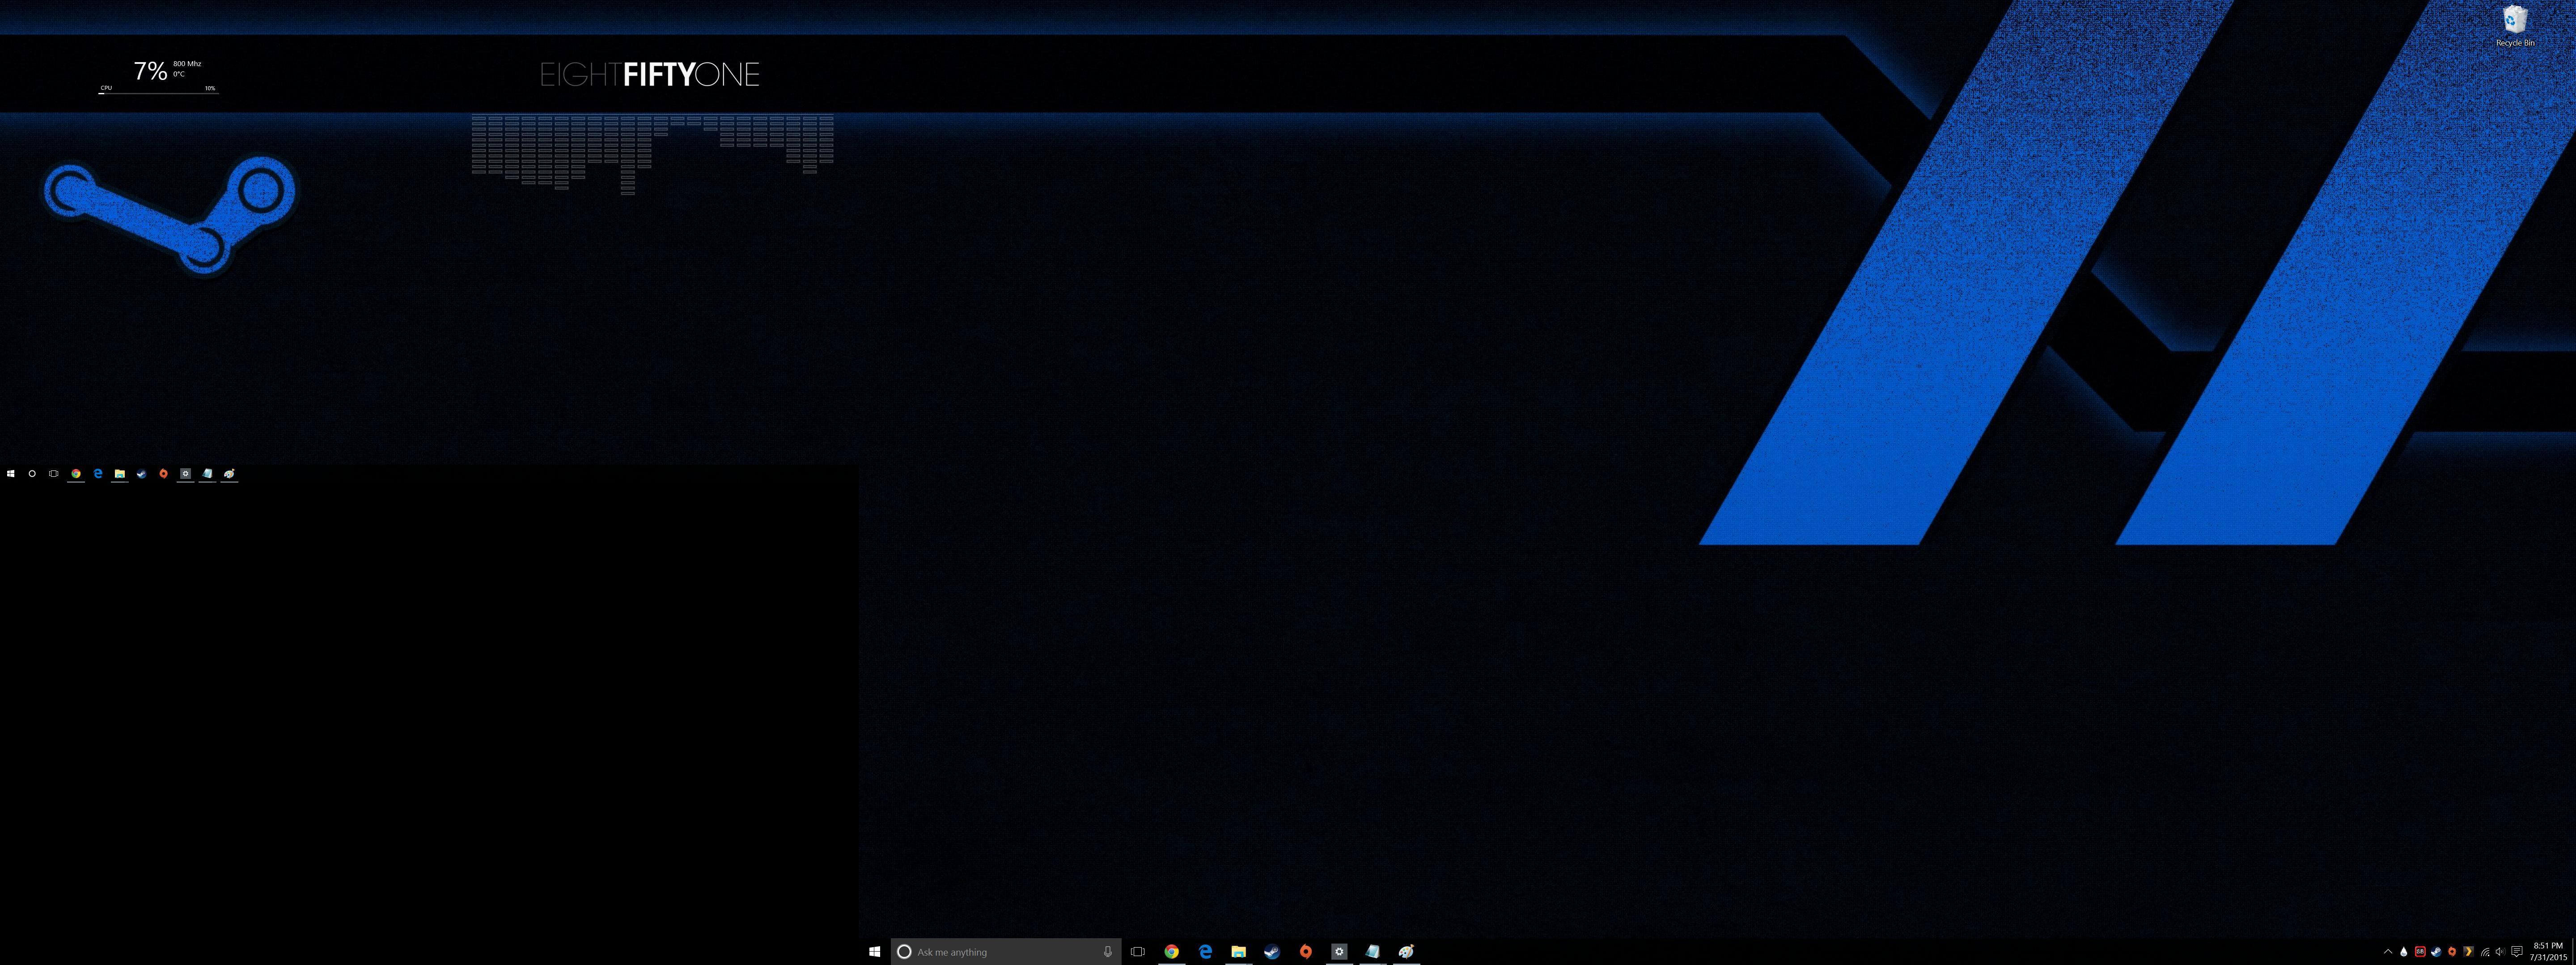This screenshot has height=965, width=2576.
Task: Open the volume speaker tray icon
Action: pos(2501,952)
